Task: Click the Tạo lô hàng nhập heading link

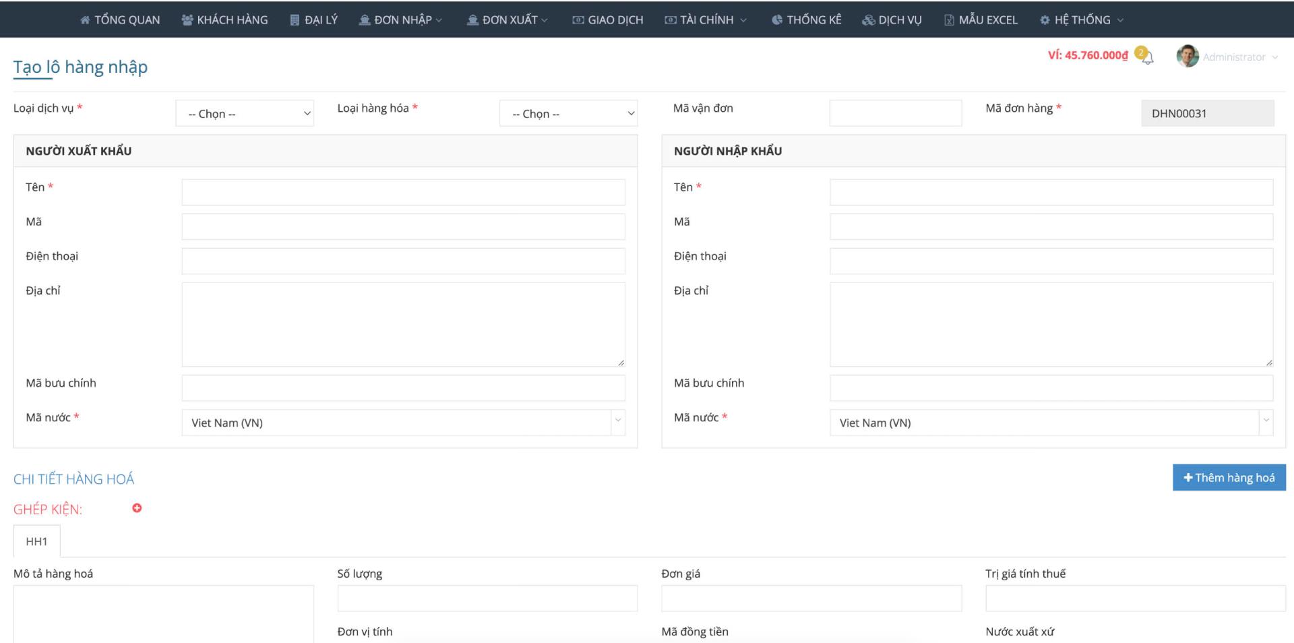Action: pos(80,66)
